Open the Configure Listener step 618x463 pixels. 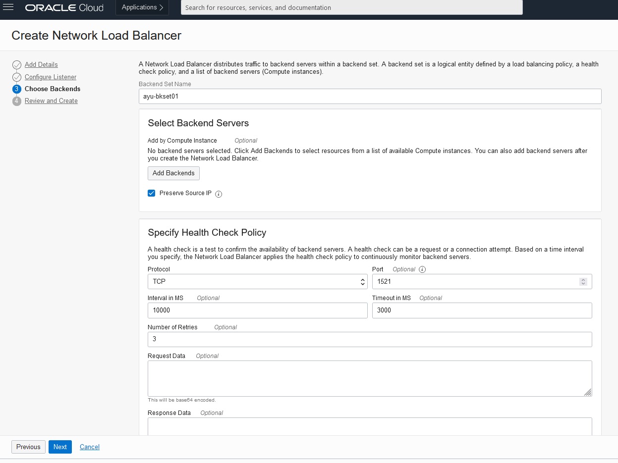51,77
